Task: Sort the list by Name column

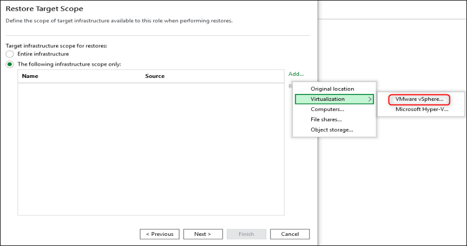Action: [30, 76]
